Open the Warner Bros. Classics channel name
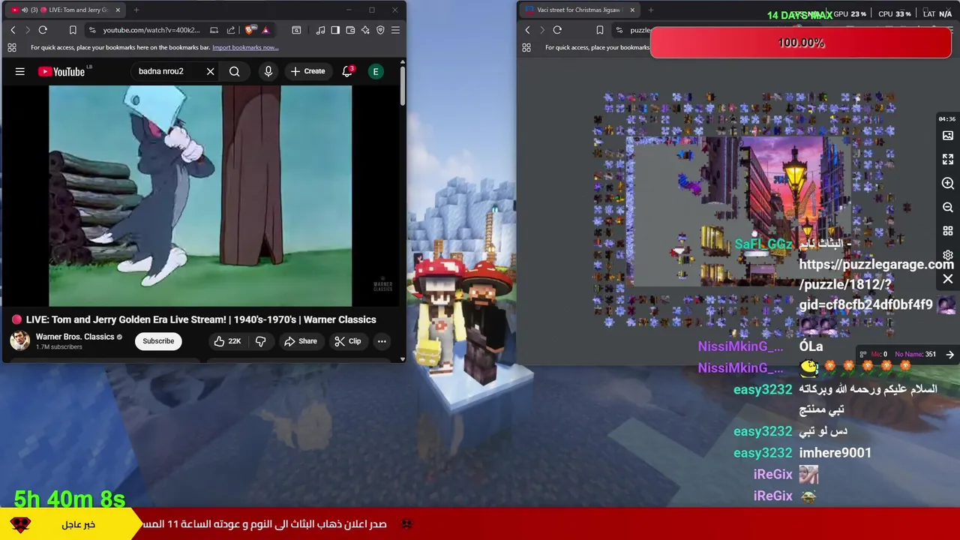The height and width of the screenshot is (540, 960). 75,337
